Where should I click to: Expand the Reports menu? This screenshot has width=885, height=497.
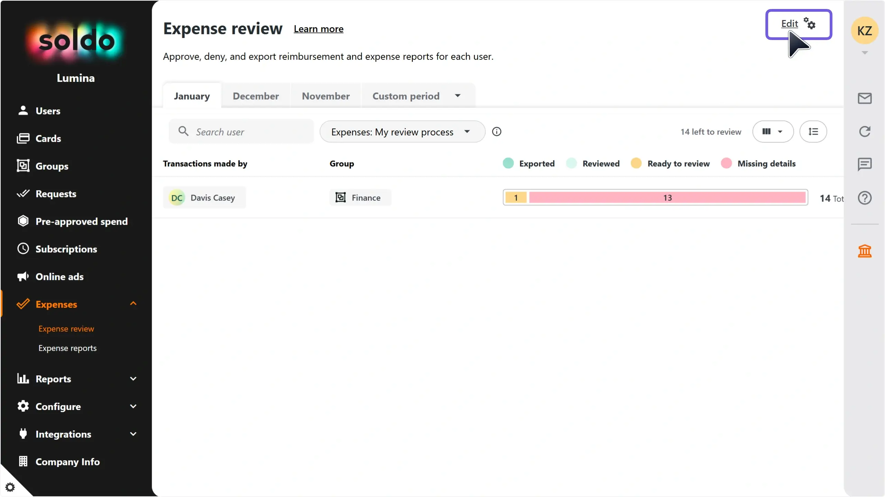(54, 379)
